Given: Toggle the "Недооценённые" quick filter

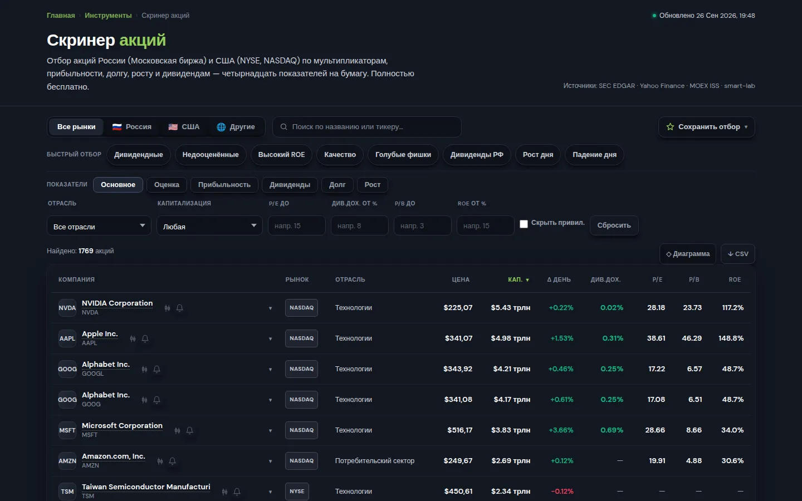Looking at the screenshot, I should (211, 155).
